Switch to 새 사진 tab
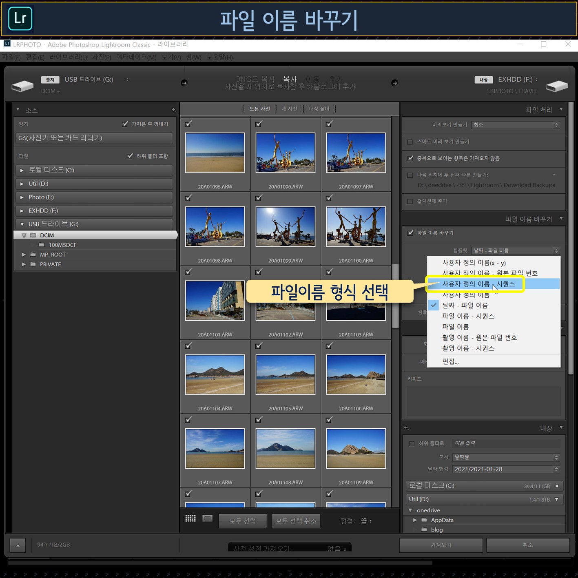This screenshot has width=578, height=578. [290, 109]
